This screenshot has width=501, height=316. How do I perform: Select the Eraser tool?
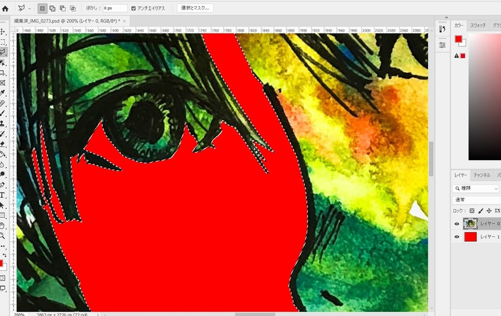coord(3,144)
